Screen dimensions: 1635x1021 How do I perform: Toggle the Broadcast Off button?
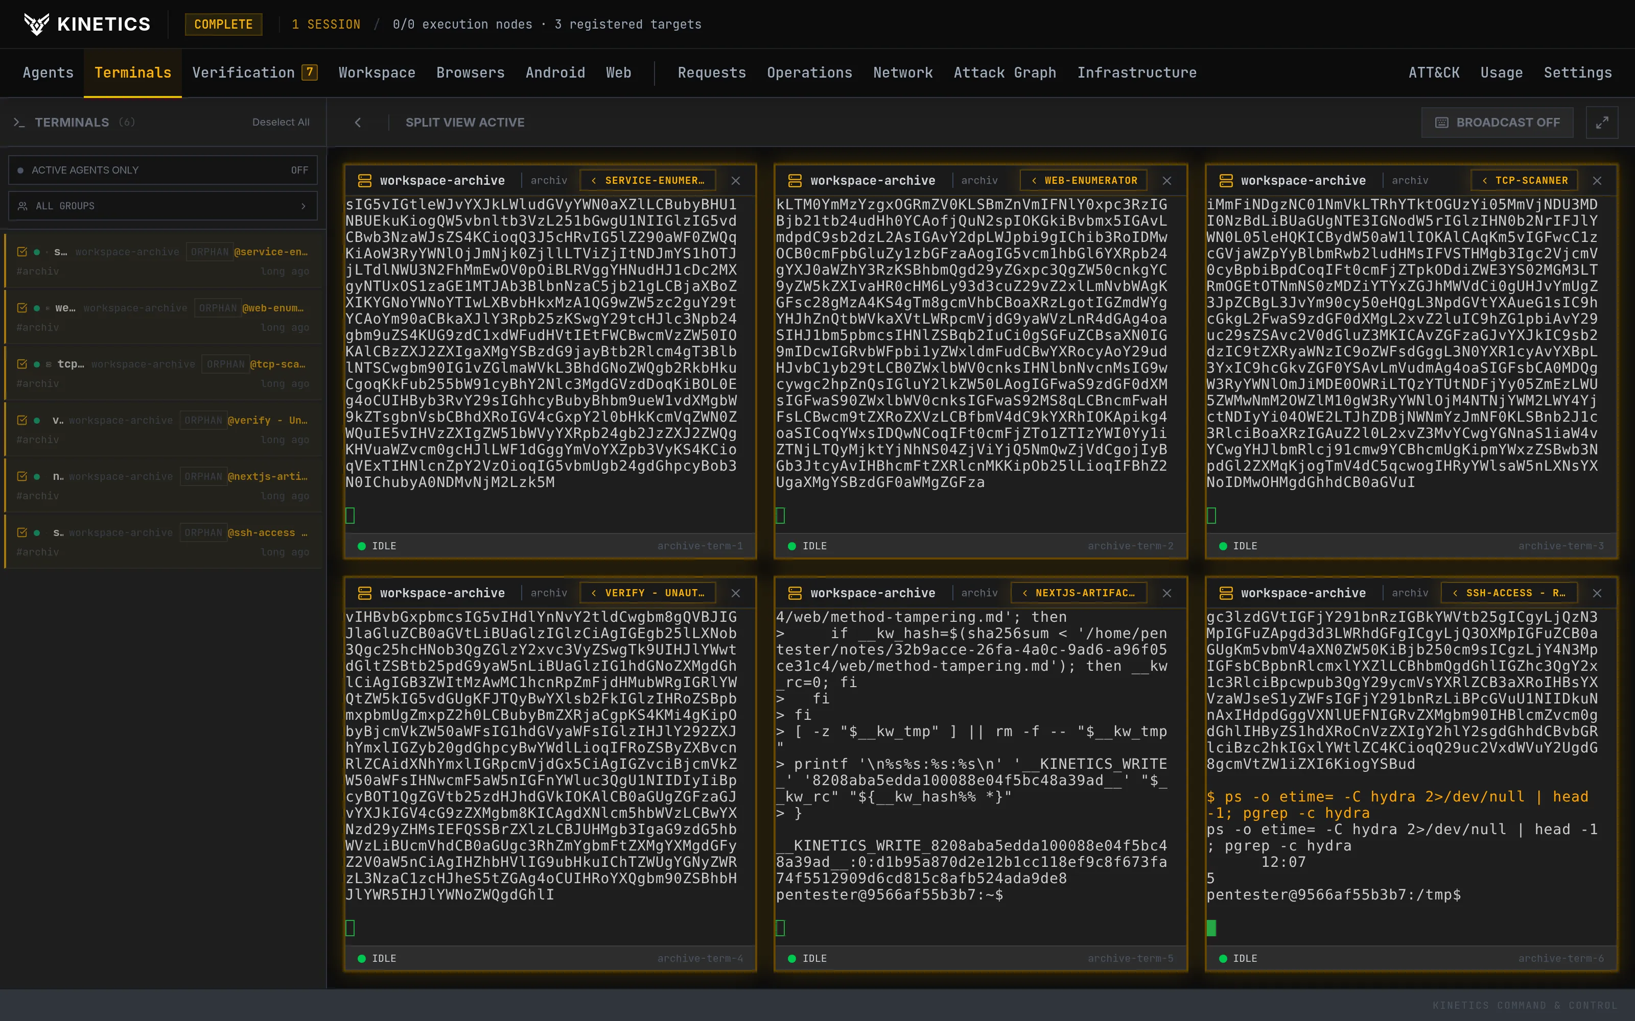pyautogui.click(x=1497, y=122)
